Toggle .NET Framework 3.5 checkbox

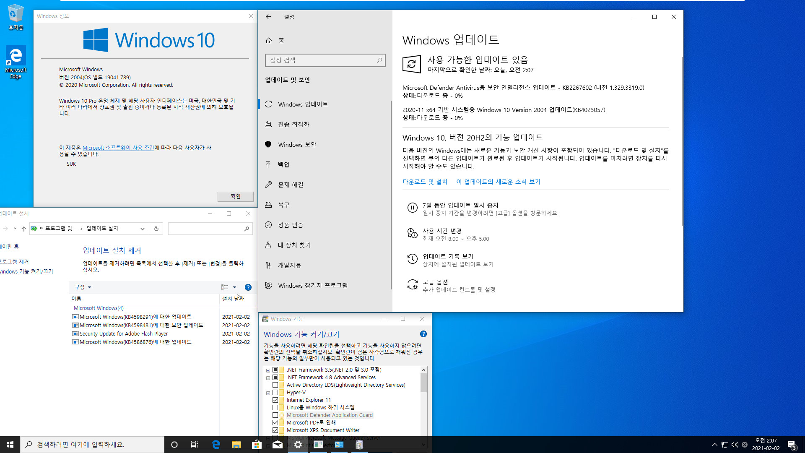pyautogui.click(x=275, y=370)
